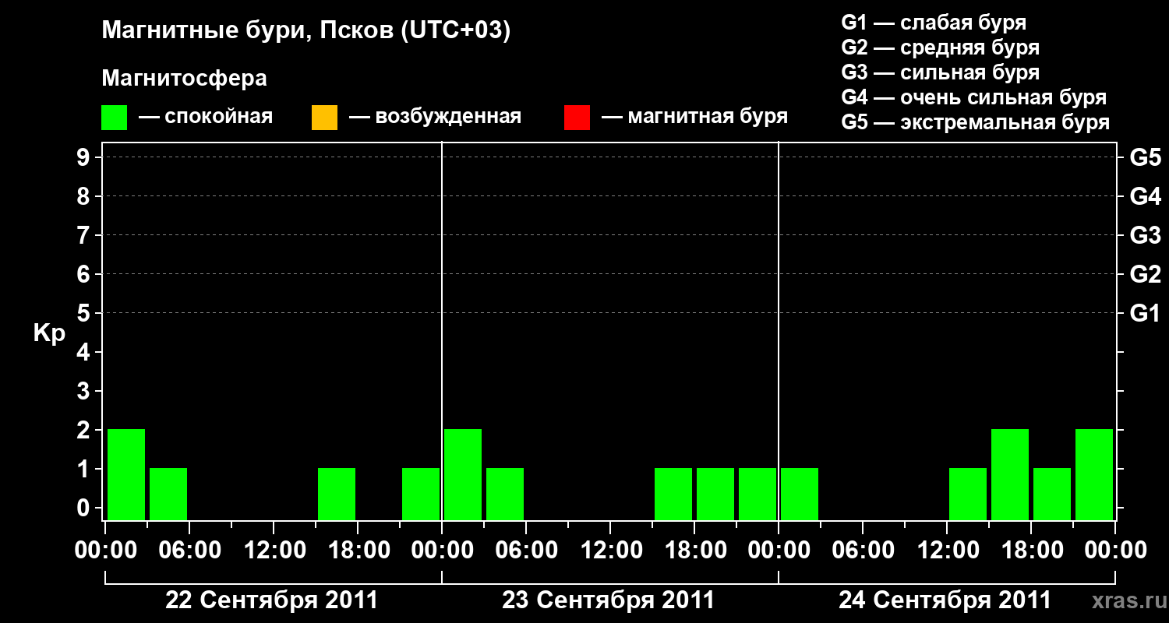Viewport: 1169px width, 623px height.
Task: Click the date label '24 Сентября 2011'
Action: click(945, 600)
